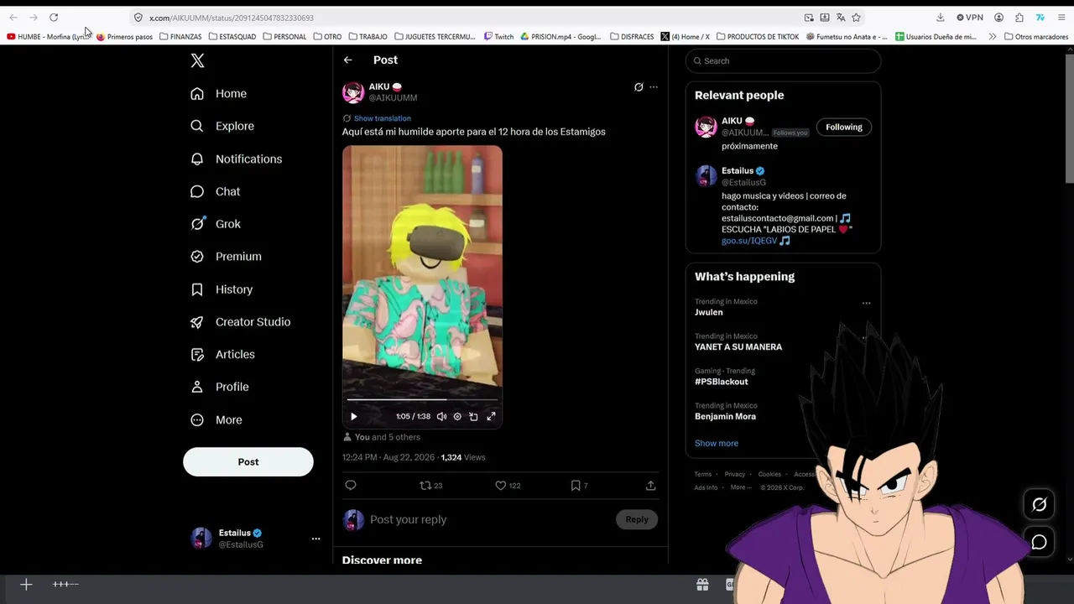Click the Grok icon on the post header
The image size is (1074, 604).
tap(639, 87)
